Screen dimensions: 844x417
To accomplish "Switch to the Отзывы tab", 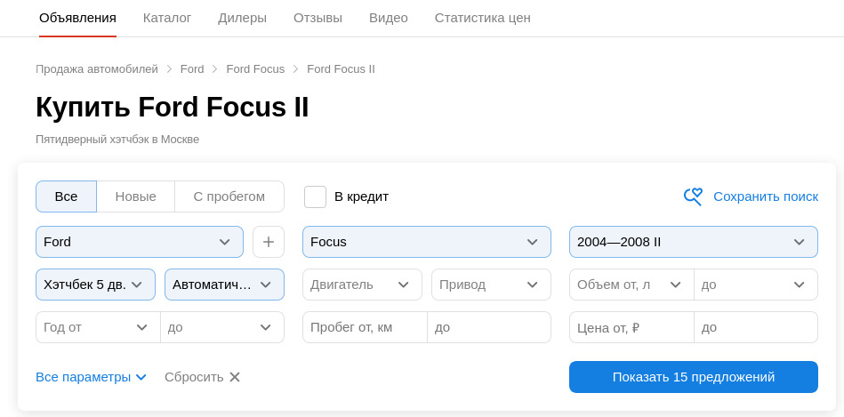I will [318, 18].
